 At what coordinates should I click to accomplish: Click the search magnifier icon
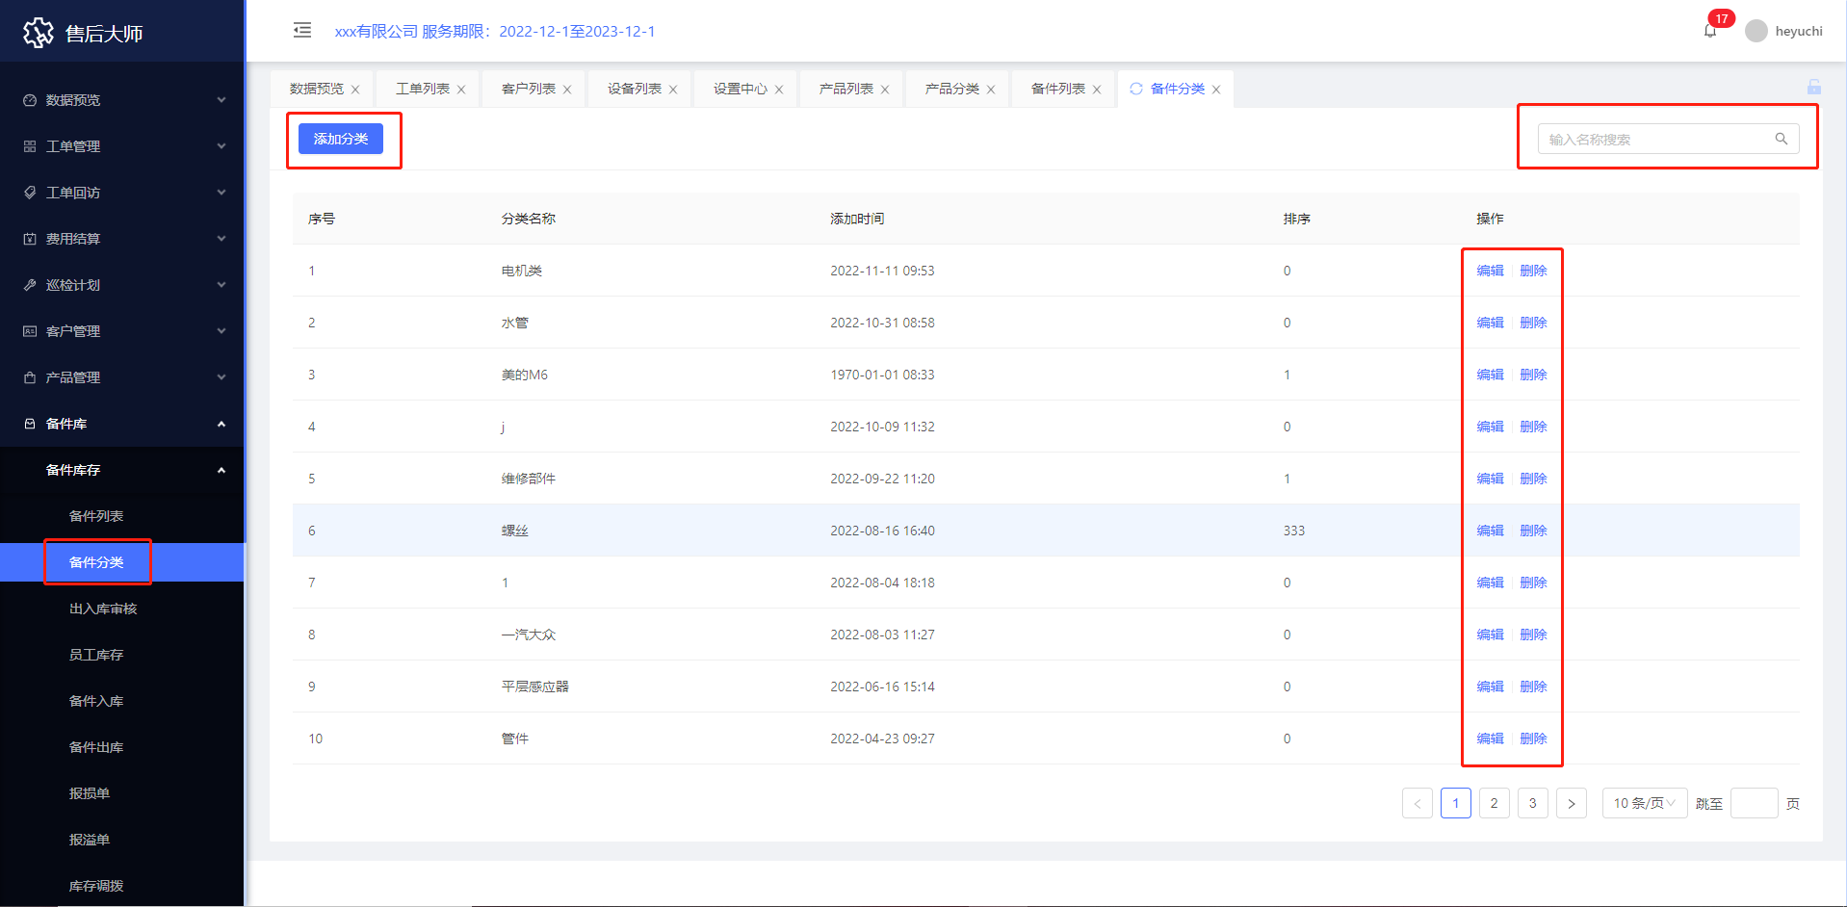(1781, 139)
